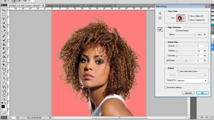Open status bar document info arrow
This screenshot has height=120, width=214.
[50, 118]
